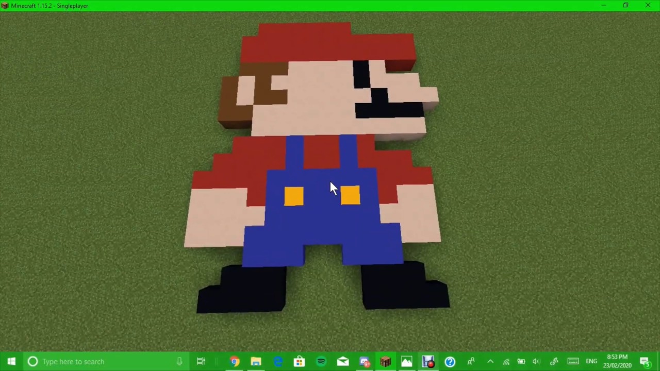Show hidden system tray icons

click(x=490, y=361)
